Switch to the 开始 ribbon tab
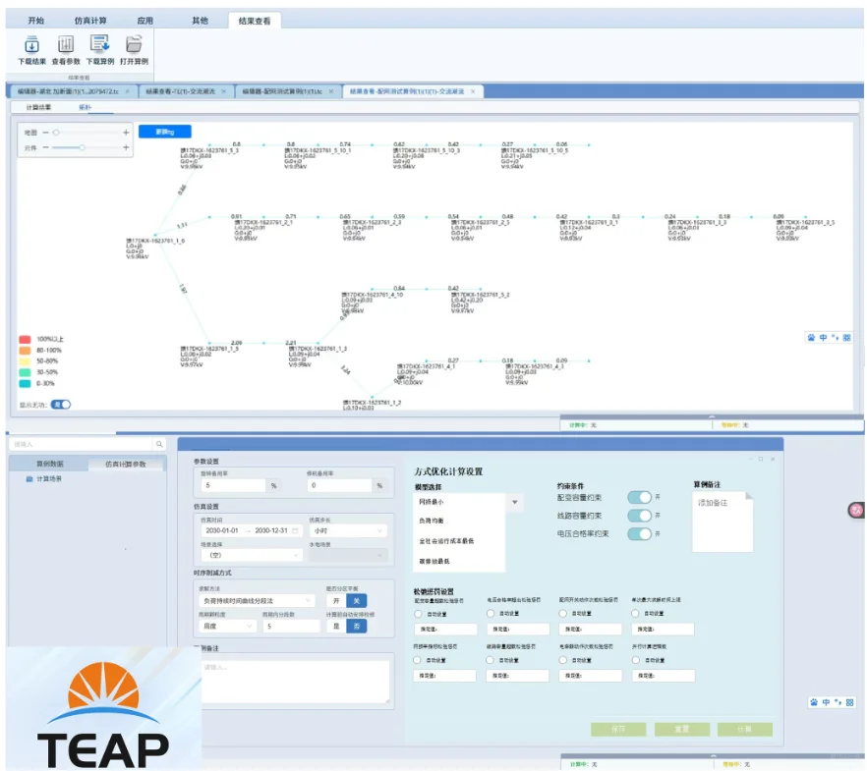The height and width of the screenshot is (771, 867). coord(36,21)
